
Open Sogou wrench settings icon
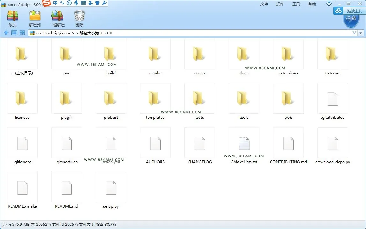tap(104, 3)
